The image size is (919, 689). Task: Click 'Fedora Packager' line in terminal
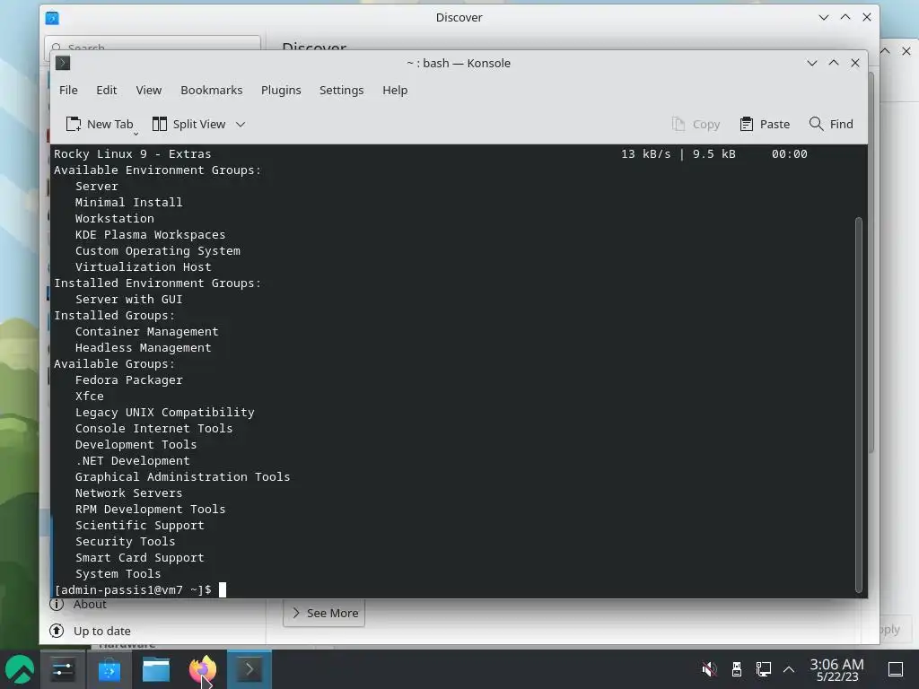pyautogui.click(x=129, y=380)
